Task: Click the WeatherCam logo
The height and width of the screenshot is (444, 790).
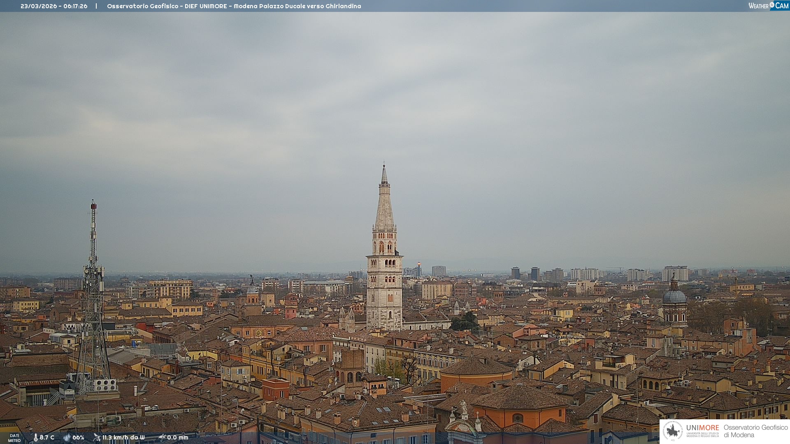Action: click(x=768, y=5)
